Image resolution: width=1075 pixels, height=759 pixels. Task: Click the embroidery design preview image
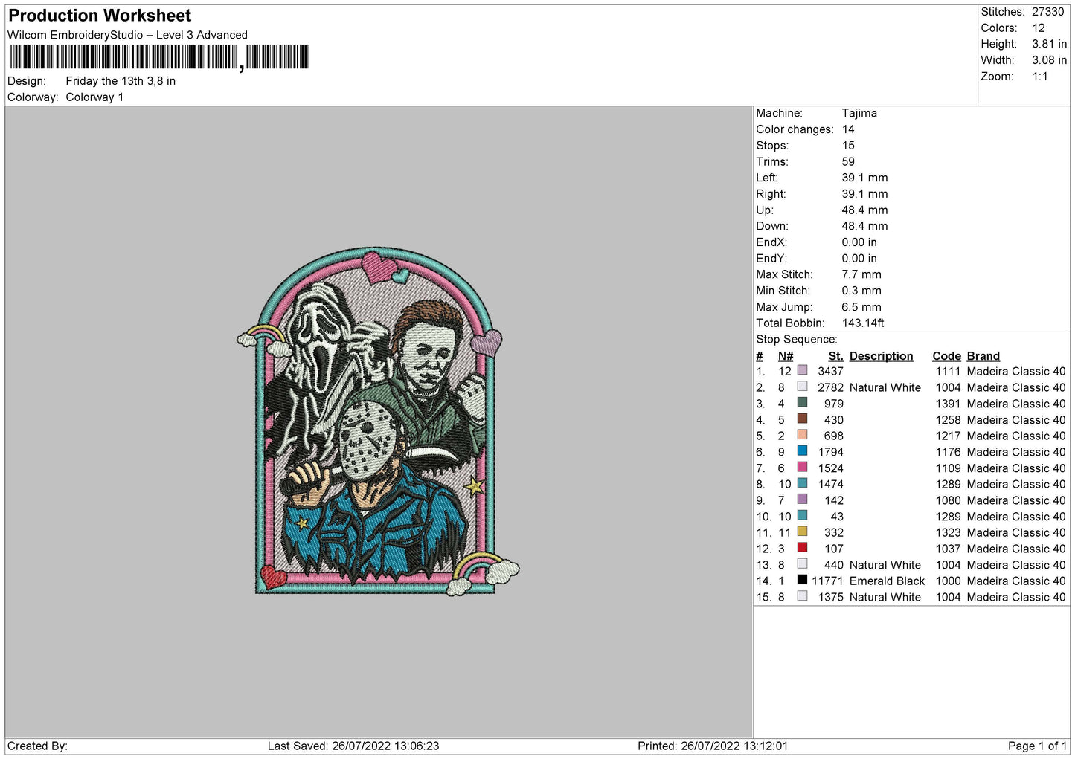[378, 422]
